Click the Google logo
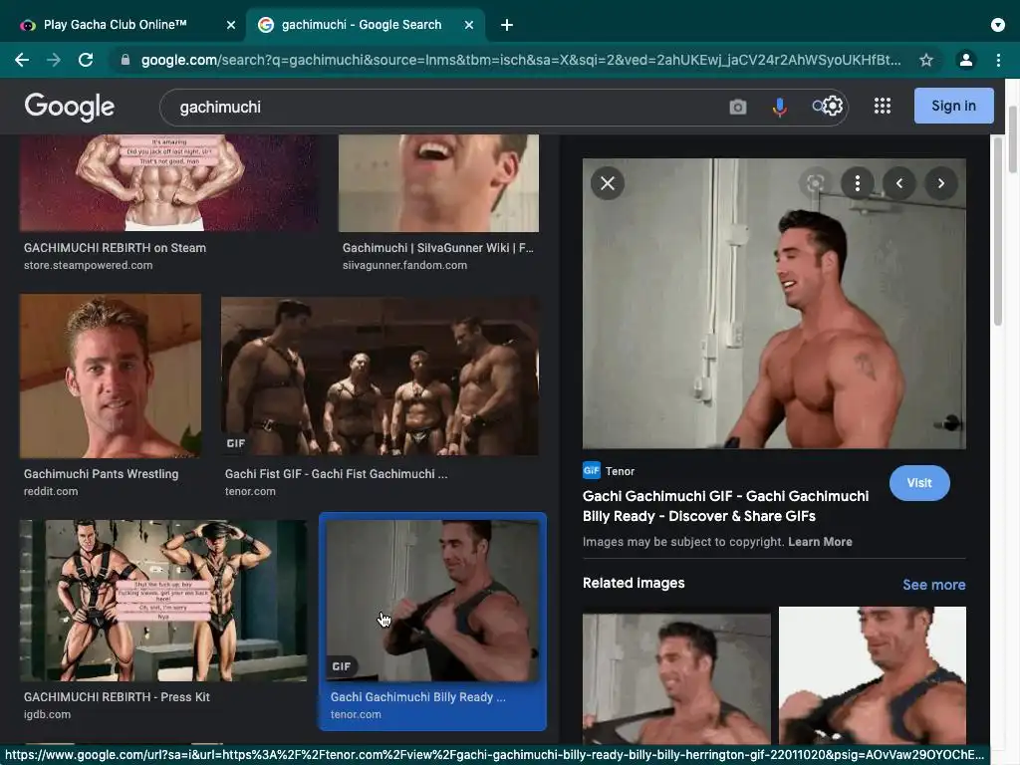This screenshot has height=765, width=1020. [x=70, y=107]
